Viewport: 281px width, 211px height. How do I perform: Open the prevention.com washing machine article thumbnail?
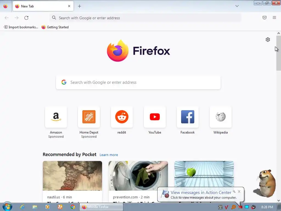[138, 176]
